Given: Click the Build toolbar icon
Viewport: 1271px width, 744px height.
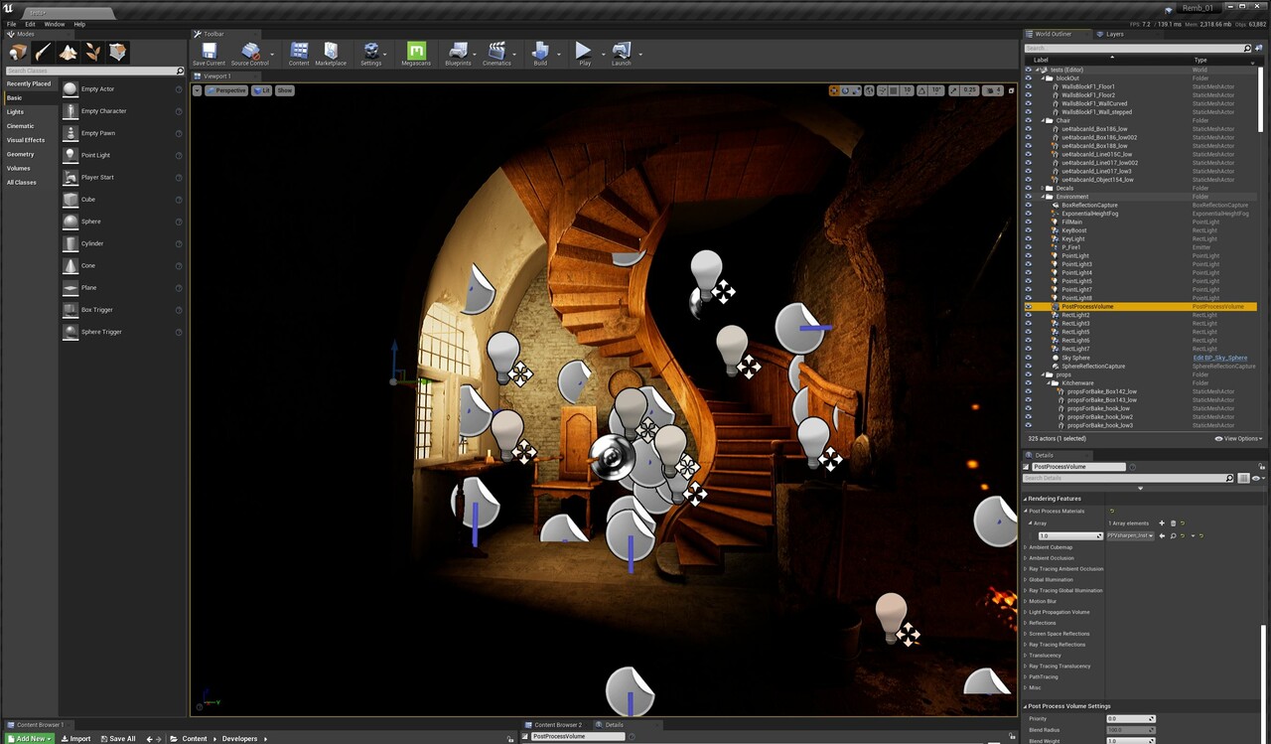Looking at the screenshot, I should pyautogui.click(x=540, y=54).
